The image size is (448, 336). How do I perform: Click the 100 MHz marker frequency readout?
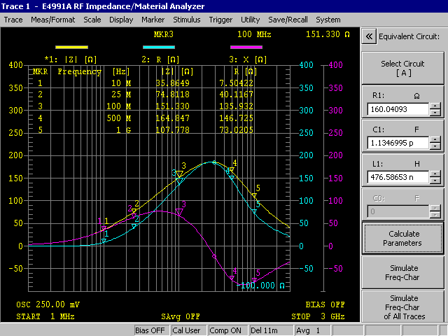click(254, 34)
